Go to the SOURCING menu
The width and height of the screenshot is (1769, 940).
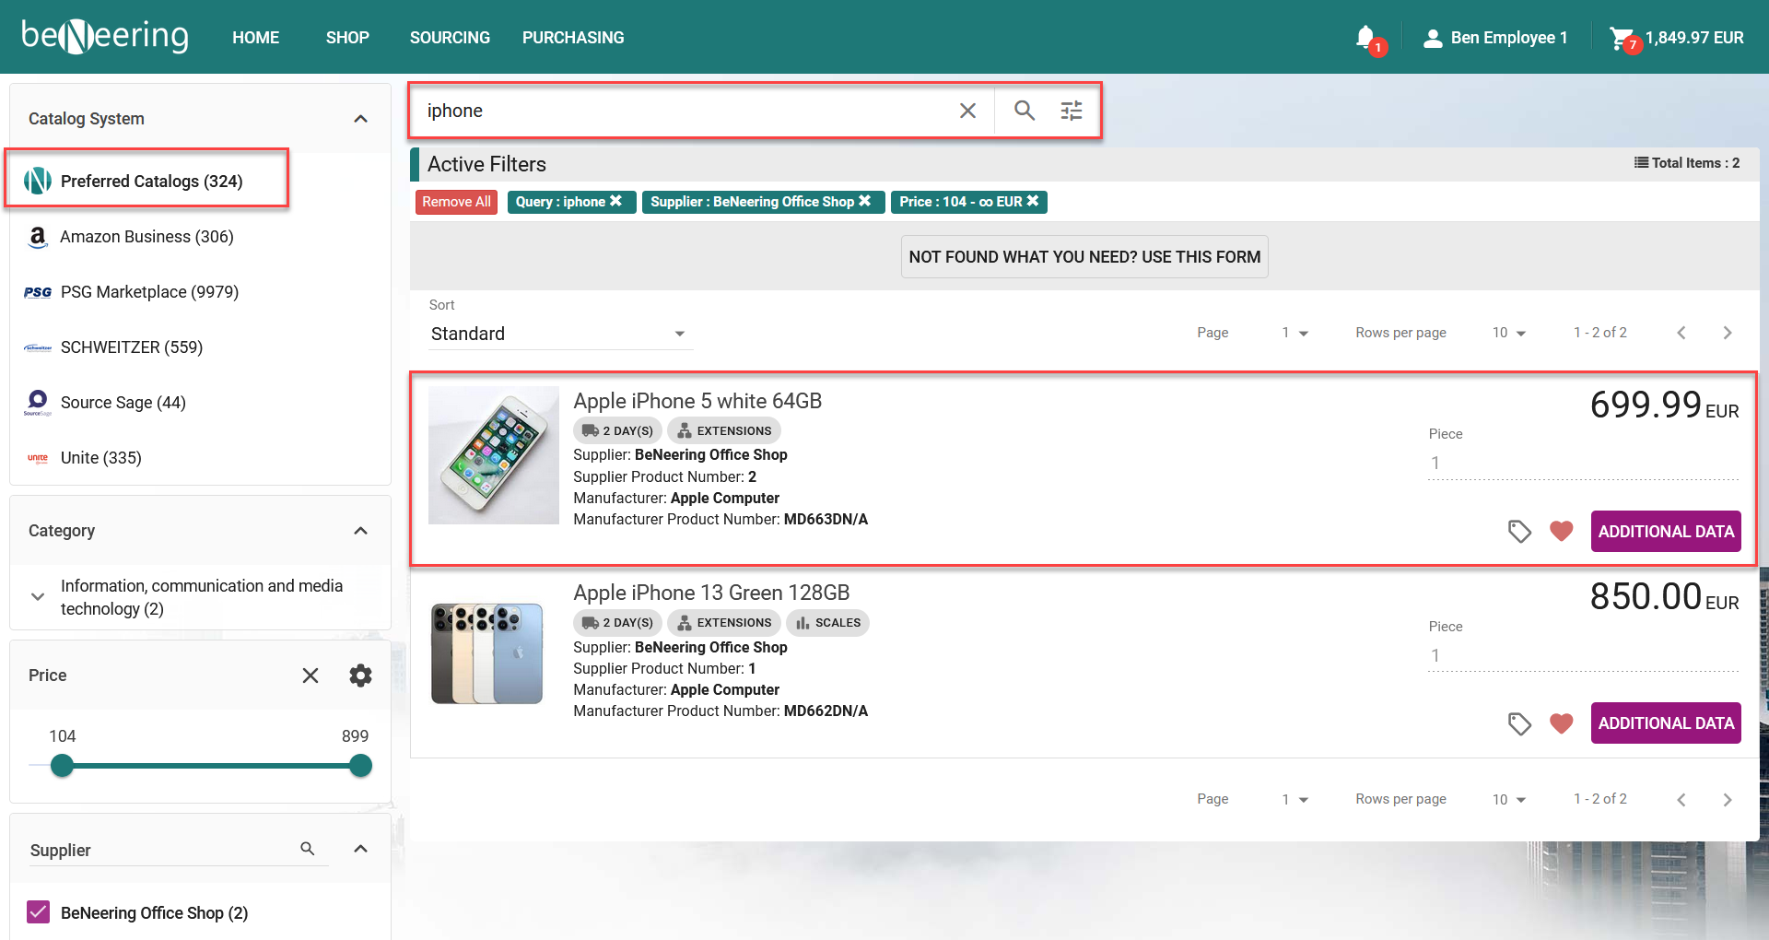tap(450, 38)
